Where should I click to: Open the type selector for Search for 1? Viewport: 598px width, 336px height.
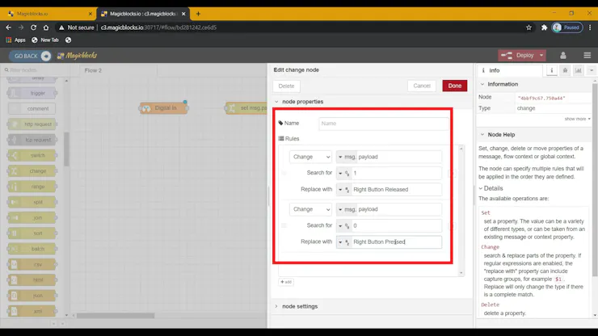pos(343,173)
